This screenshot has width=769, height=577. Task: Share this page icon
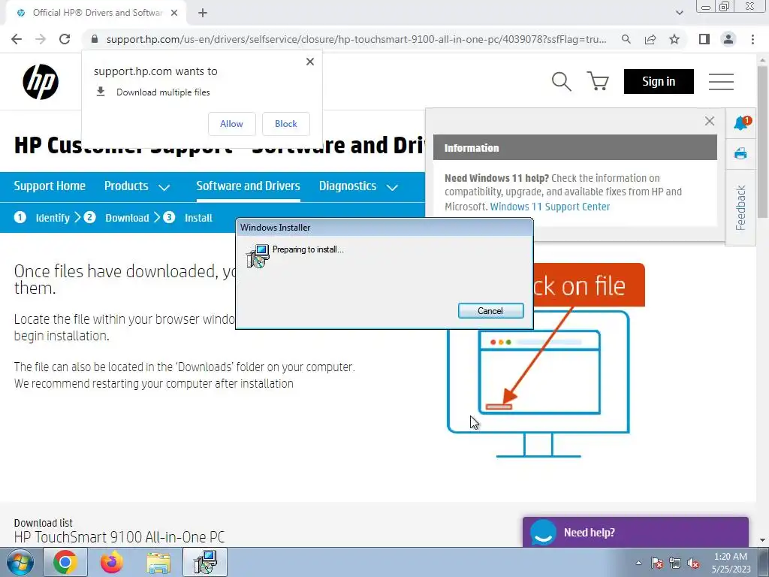click(x=650, y=39)
